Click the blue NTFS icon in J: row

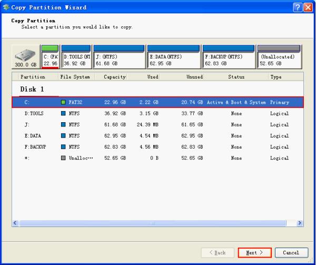tap(63, 124)
